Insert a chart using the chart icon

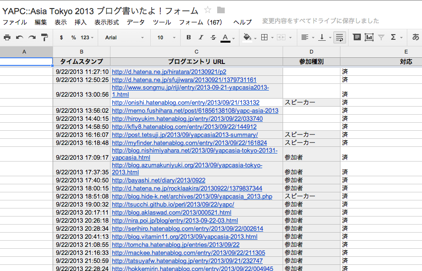point(369,37)
